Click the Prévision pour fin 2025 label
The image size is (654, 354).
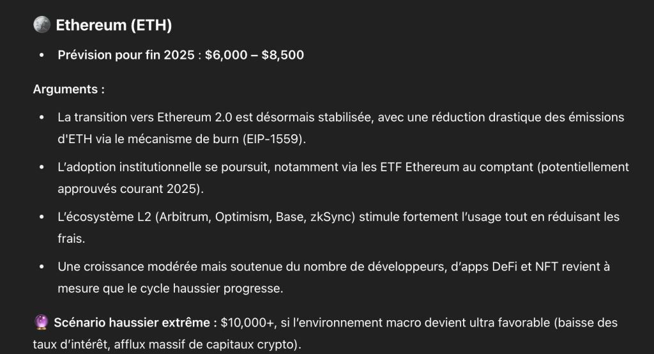point(126,55)
